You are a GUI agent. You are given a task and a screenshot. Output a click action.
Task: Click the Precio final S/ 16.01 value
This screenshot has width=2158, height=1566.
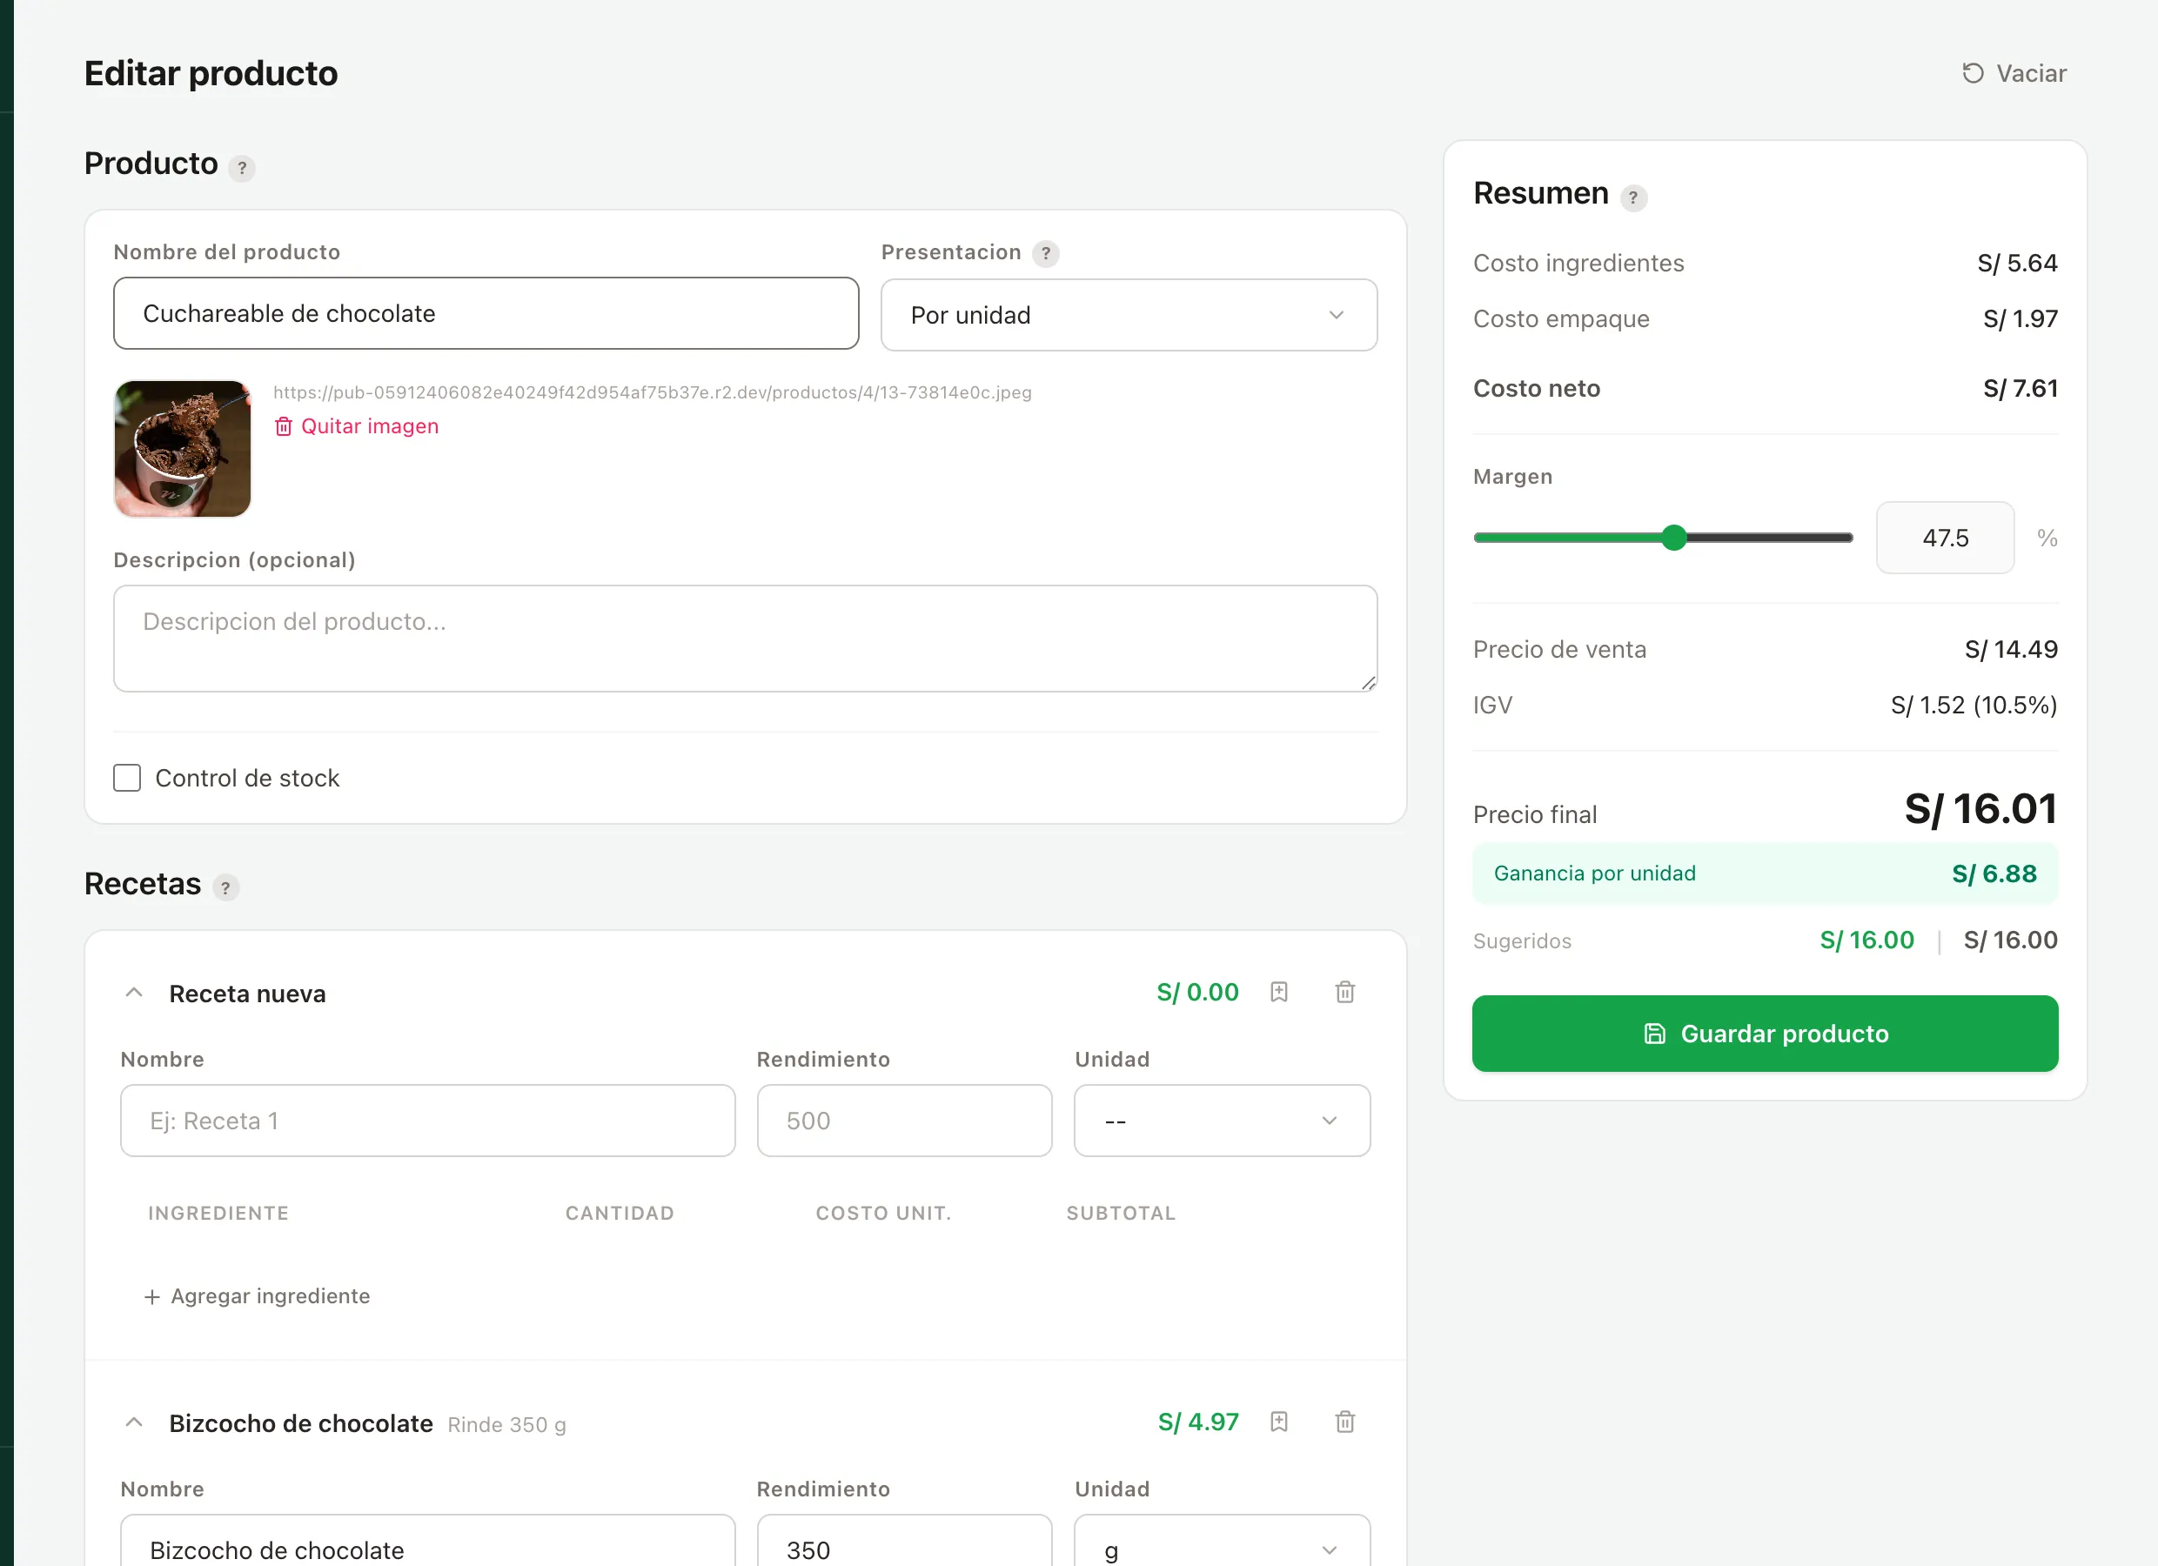tap(1980, 809)
